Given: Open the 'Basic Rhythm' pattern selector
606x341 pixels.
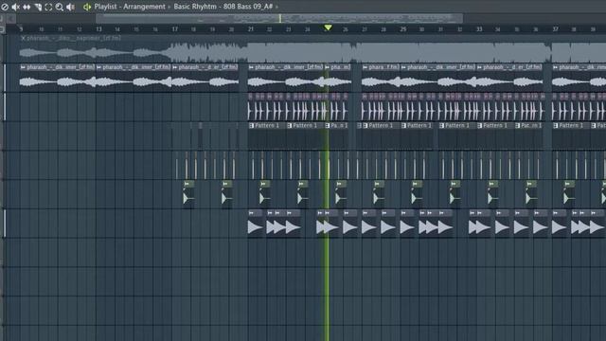Looking at the screenshot, I should (x=195, y=7).
